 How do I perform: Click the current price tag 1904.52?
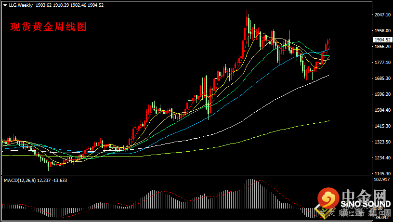tap(382, 40)
